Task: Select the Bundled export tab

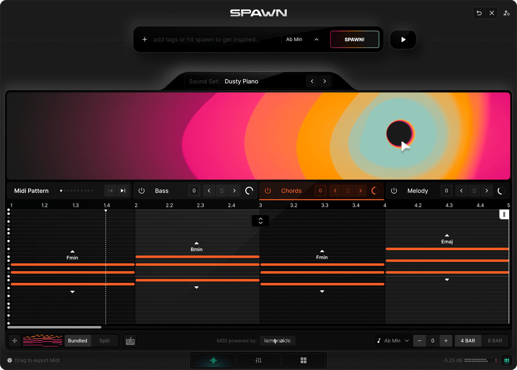Action: (x=78, y=341)
